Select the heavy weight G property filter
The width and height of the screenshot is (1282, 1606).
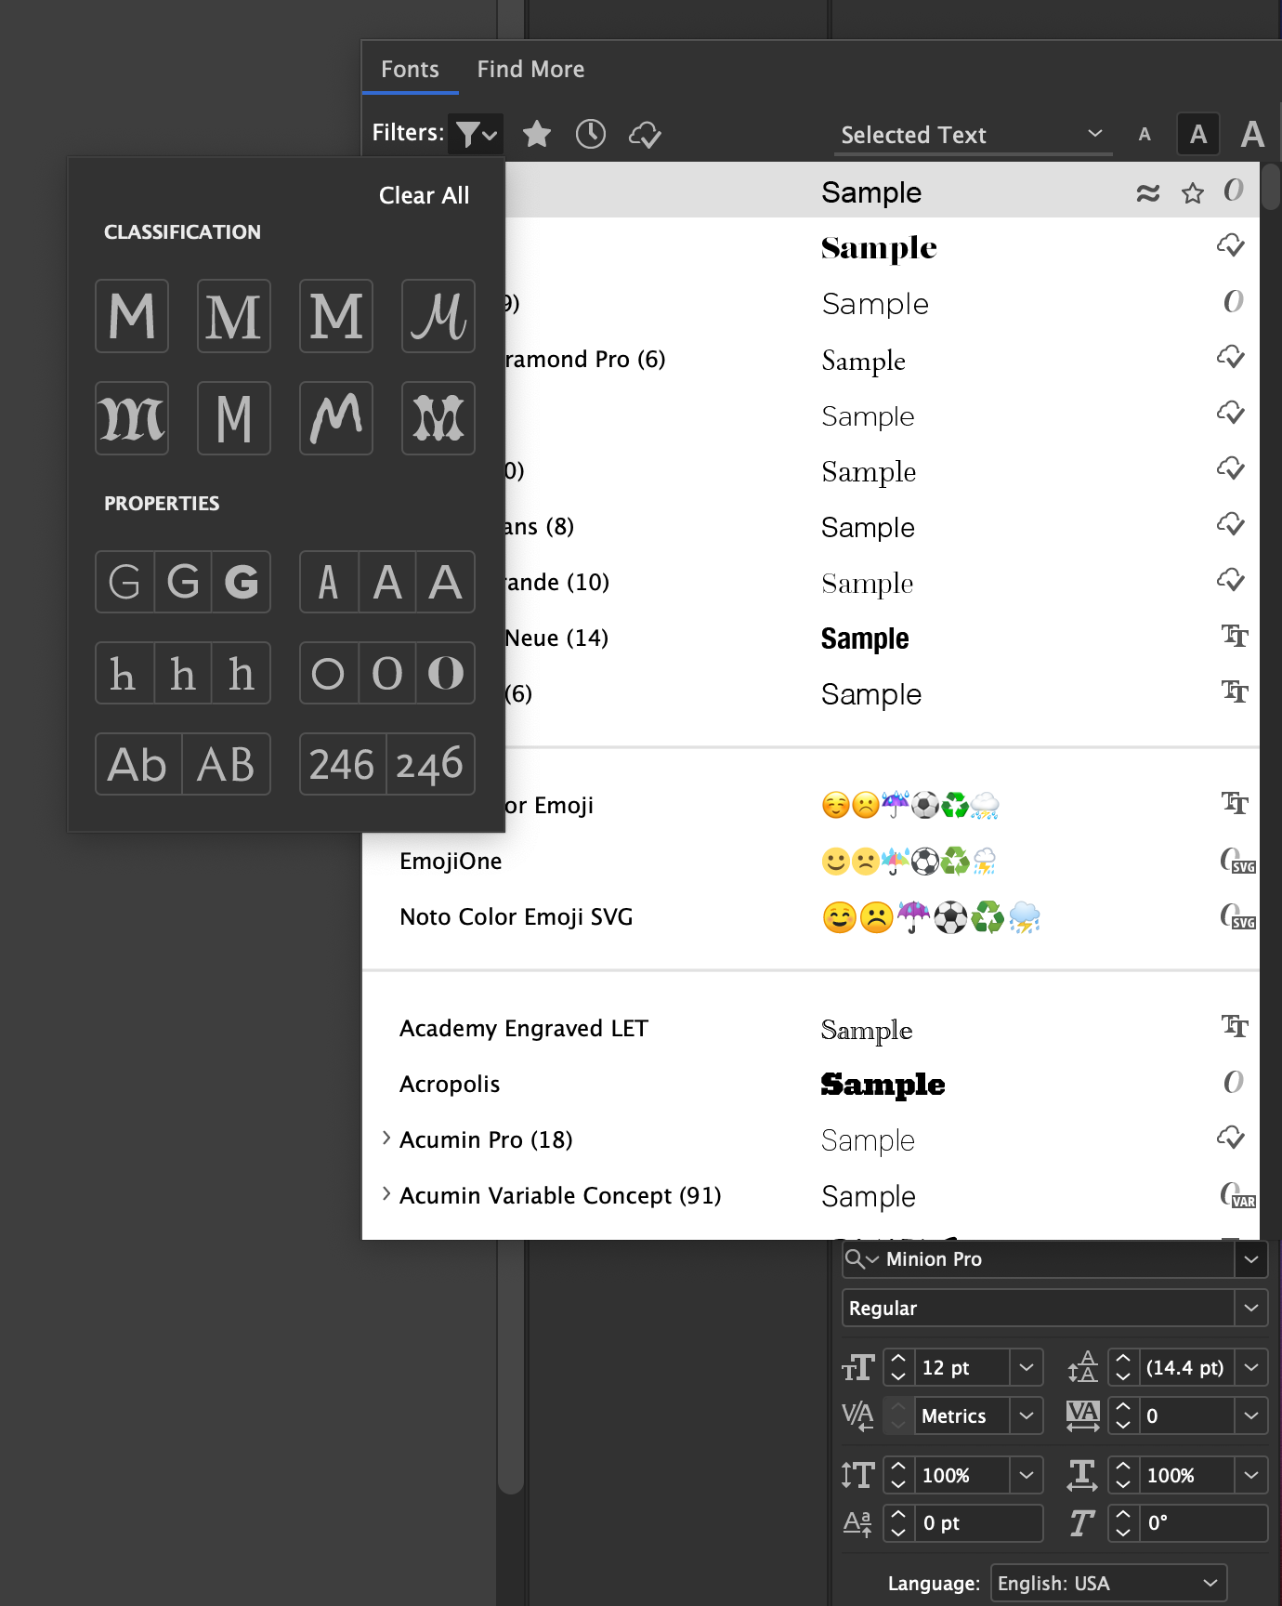pyautogui.click(x=242, y=582)
